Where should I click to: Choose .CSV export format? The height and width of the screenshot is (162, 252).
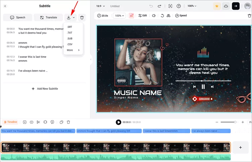[x=69, y=44]
